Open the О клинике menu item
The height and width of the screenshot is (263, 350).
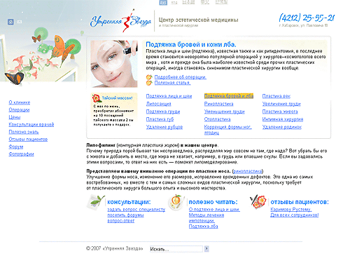pyautogui.click(x=20, y=102)
